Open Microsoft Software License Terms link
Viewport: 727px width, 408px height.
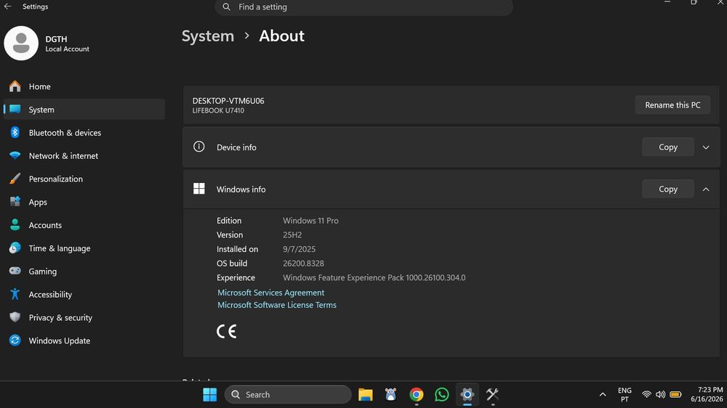point(277,305)
